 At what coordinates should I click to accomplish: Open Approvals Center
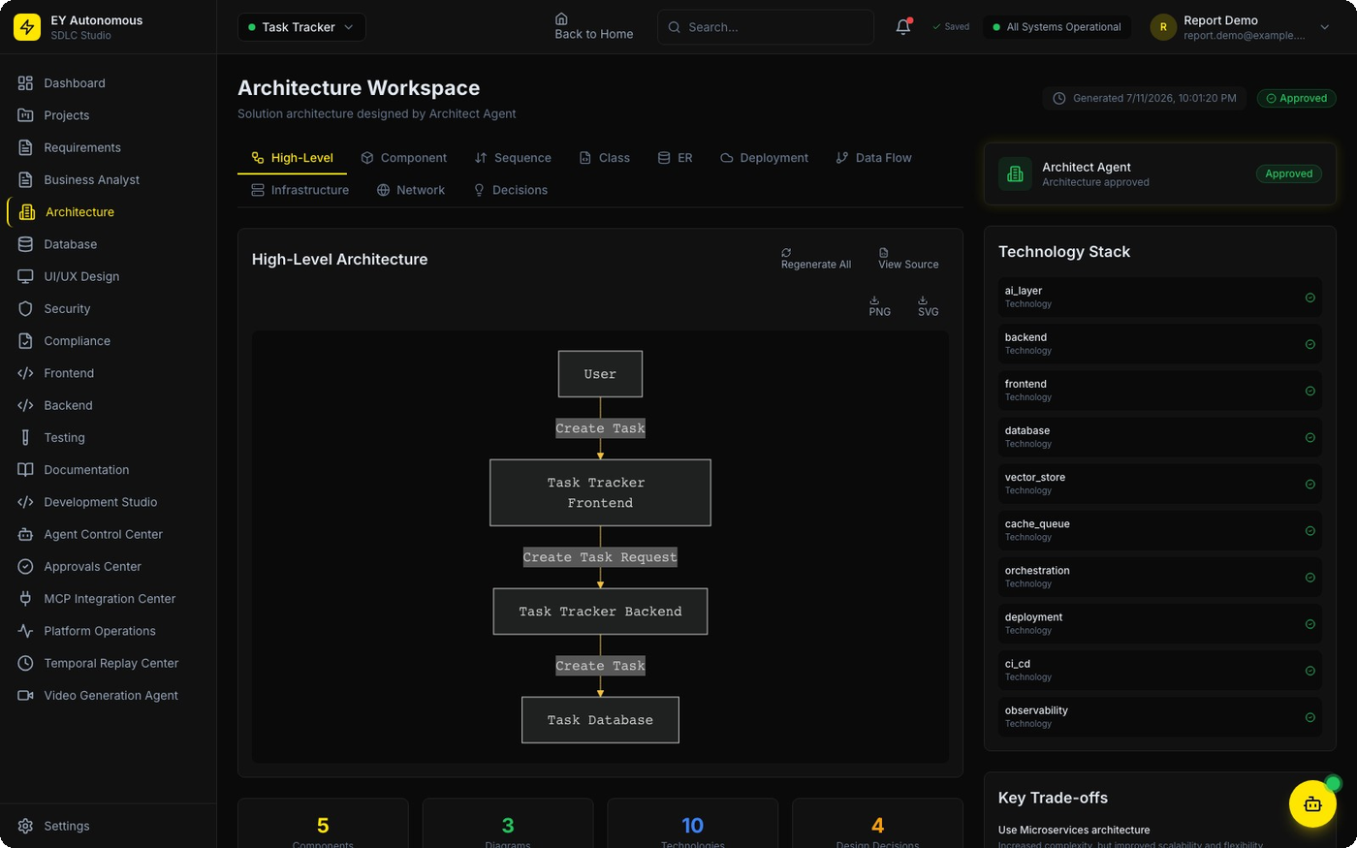108,566
